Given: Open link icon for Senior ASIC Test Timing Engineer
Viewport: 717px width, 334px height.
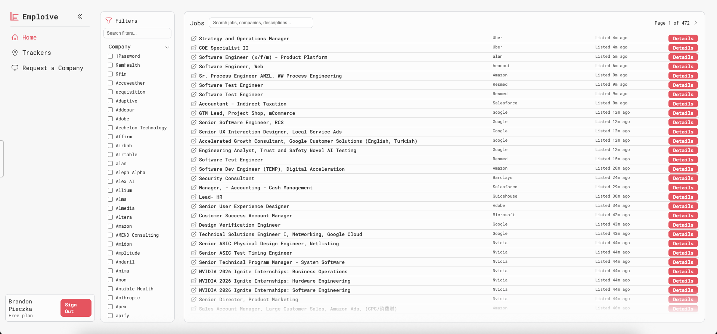Looking at the screenshot, I should [x=194, y=253].
